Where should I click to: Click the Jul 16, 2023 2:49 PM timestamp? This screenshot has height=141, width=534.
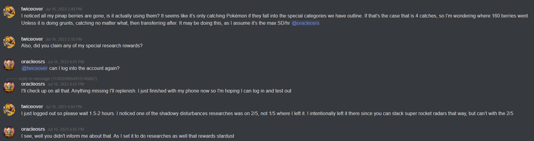tap(64, 9)
